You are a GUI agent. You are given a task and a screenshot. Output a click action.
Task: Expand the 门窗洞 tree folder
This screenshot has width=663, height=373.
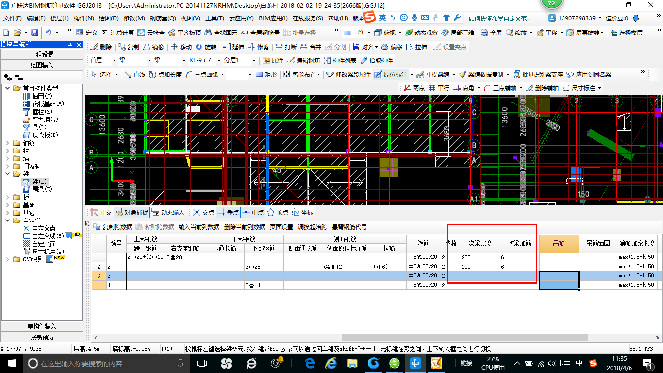8,167
